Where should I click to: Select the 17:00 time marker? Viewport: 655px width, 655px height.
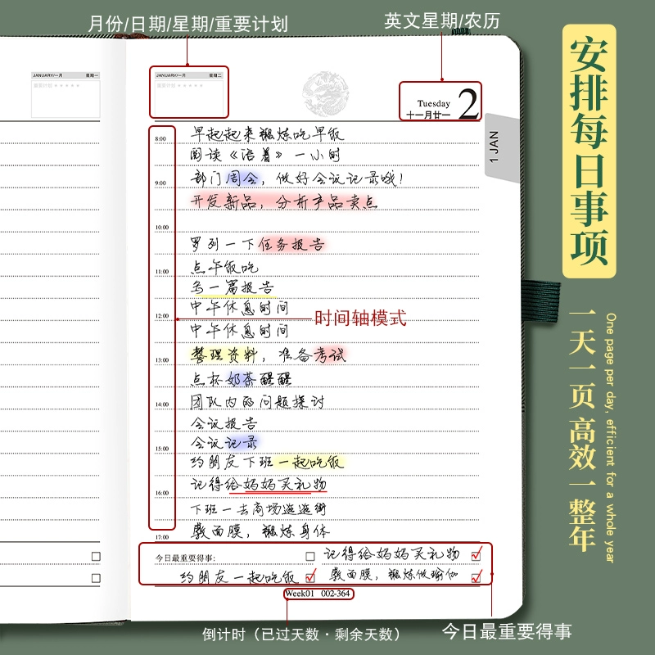(162, 537)
